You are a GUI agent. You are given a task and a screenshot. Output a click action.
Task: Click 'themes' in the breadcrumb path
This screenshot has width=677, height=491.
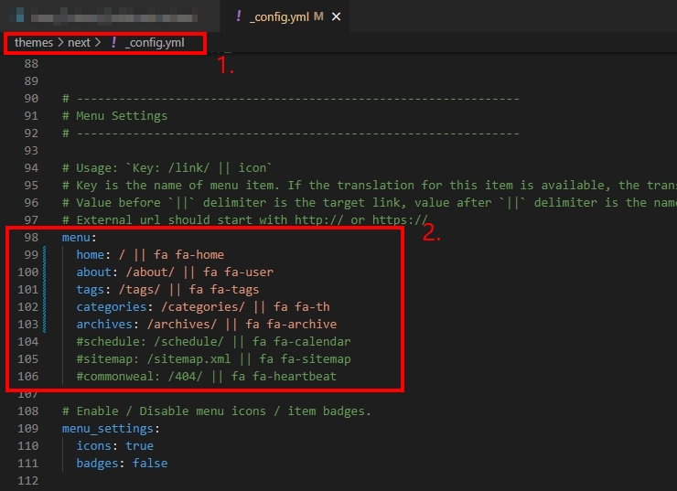[33, 43]
